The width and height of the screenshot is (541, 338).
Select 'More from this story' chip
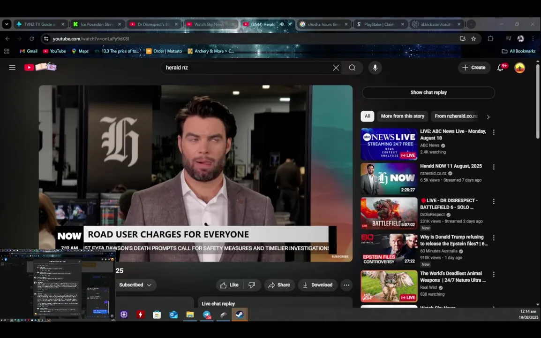[402, 116]
